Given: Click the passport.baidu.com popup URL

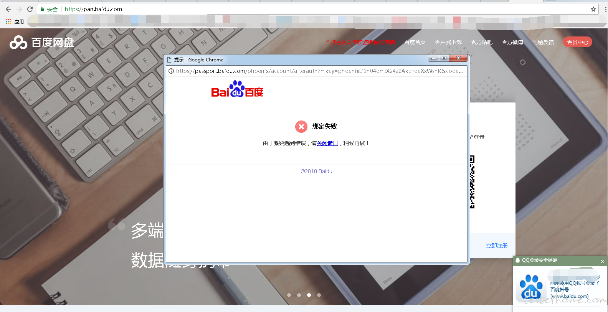Looking at the screenshot, I should point(319,71).
